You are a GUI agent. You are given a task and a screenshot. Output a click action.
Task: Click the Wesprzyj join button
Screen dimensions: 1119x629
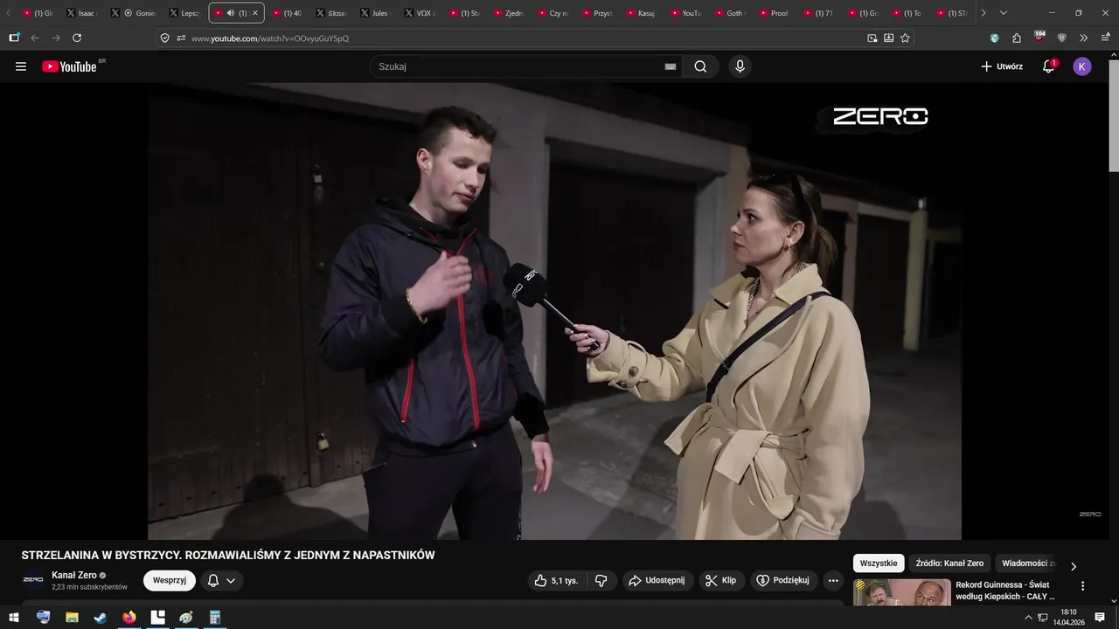coord(170,580)
